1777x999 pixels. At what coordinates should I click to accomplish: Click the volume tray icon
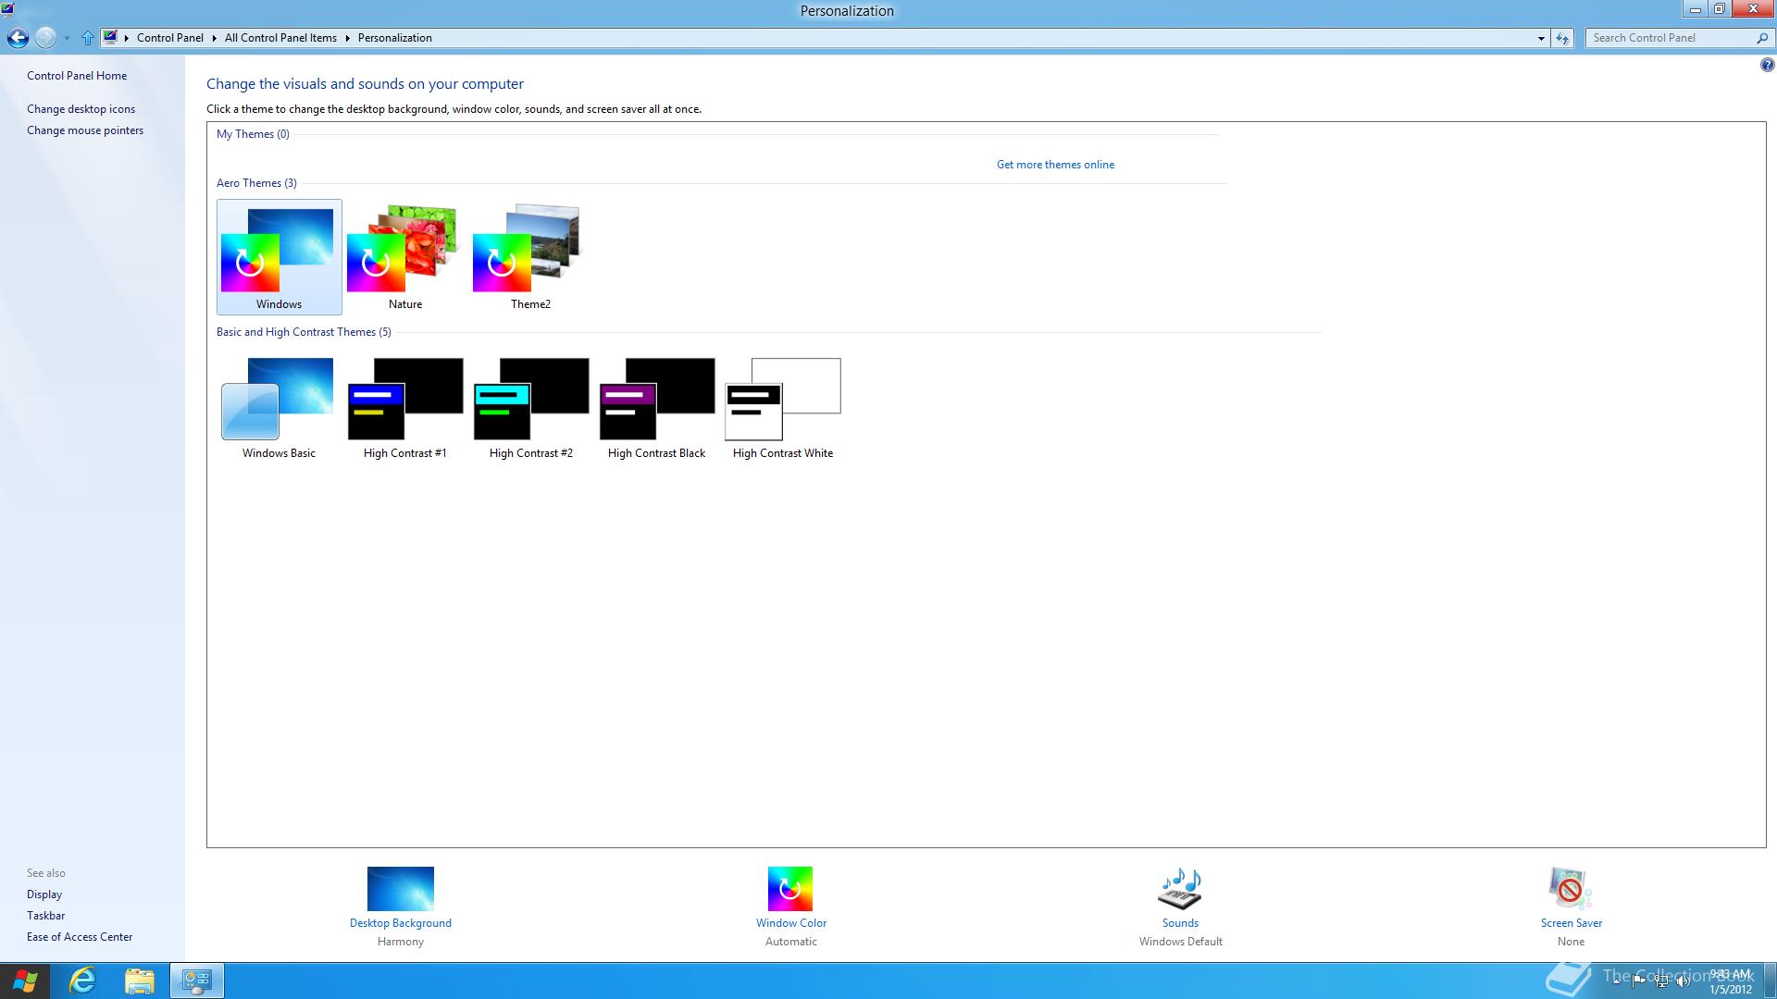tap(1683, 981)
